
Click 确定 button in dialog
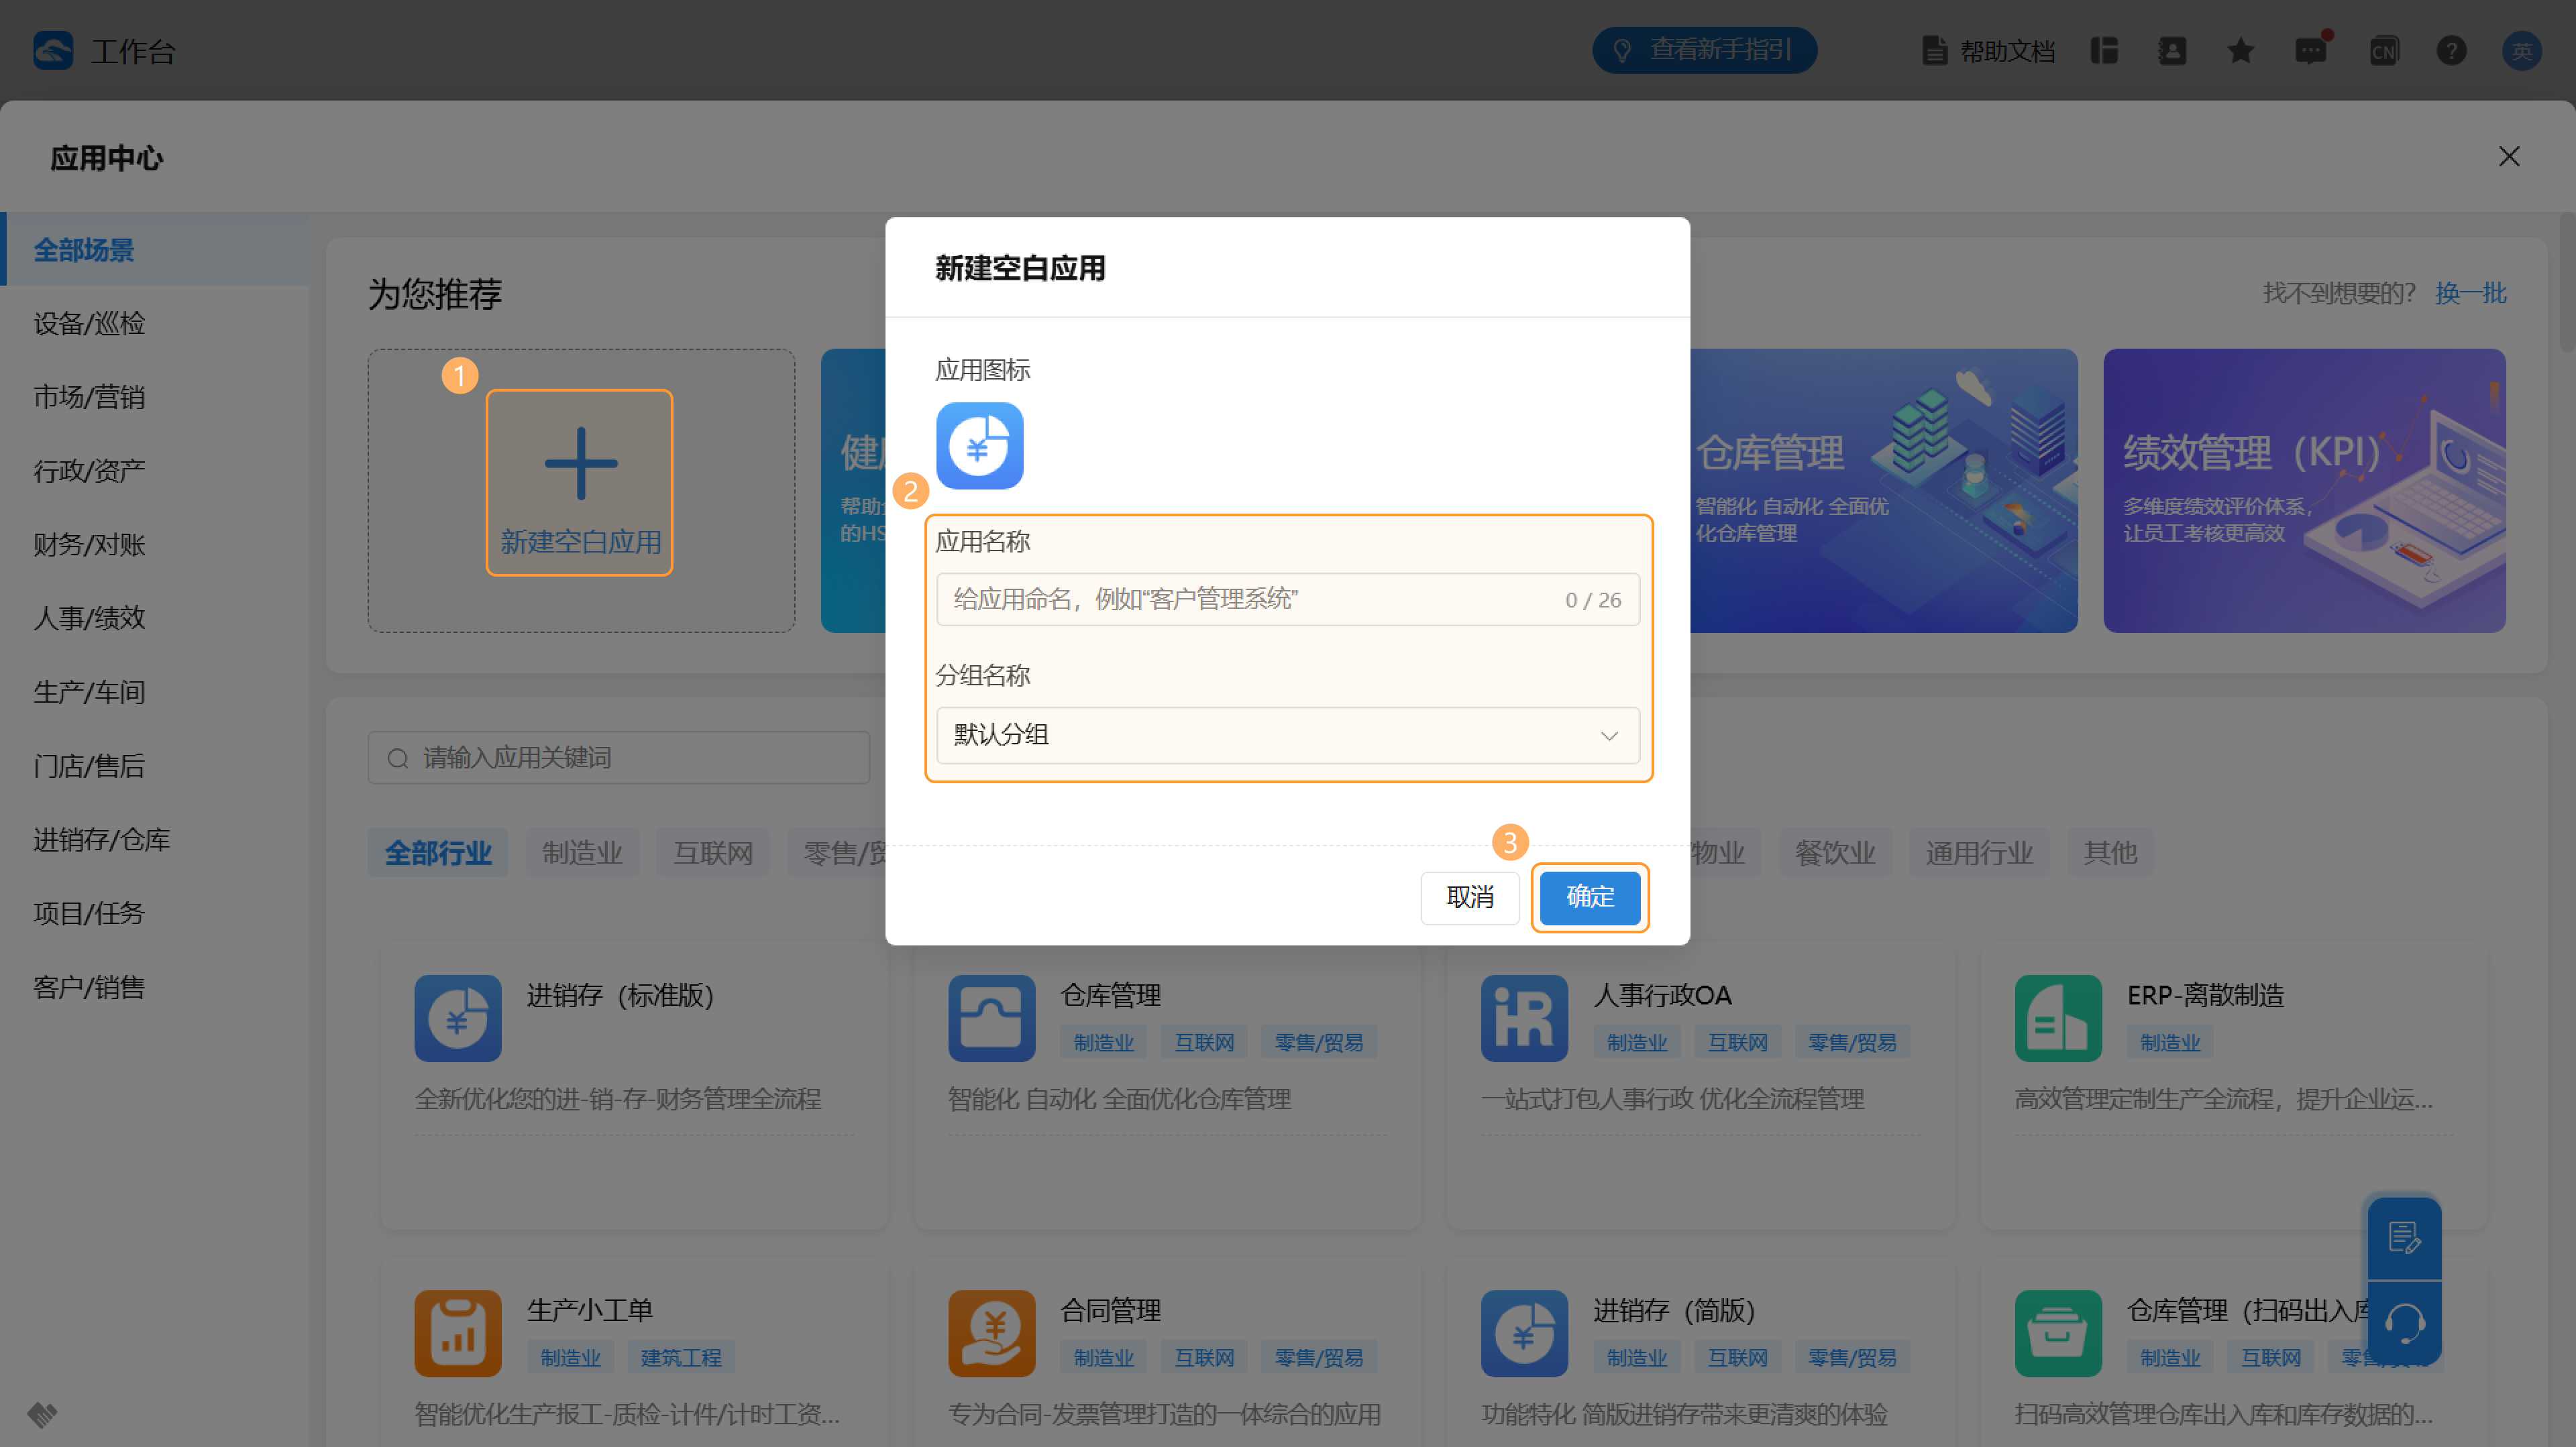[x=1590, y=897]
